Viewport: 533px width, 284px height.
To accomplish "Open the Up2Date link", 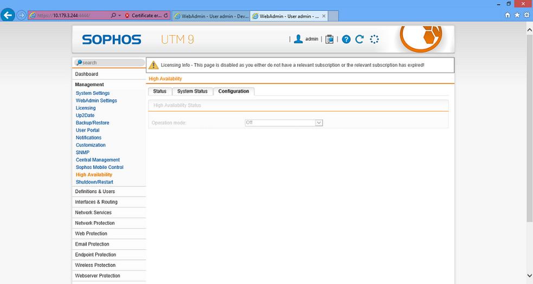I will [x=85, y=115].
